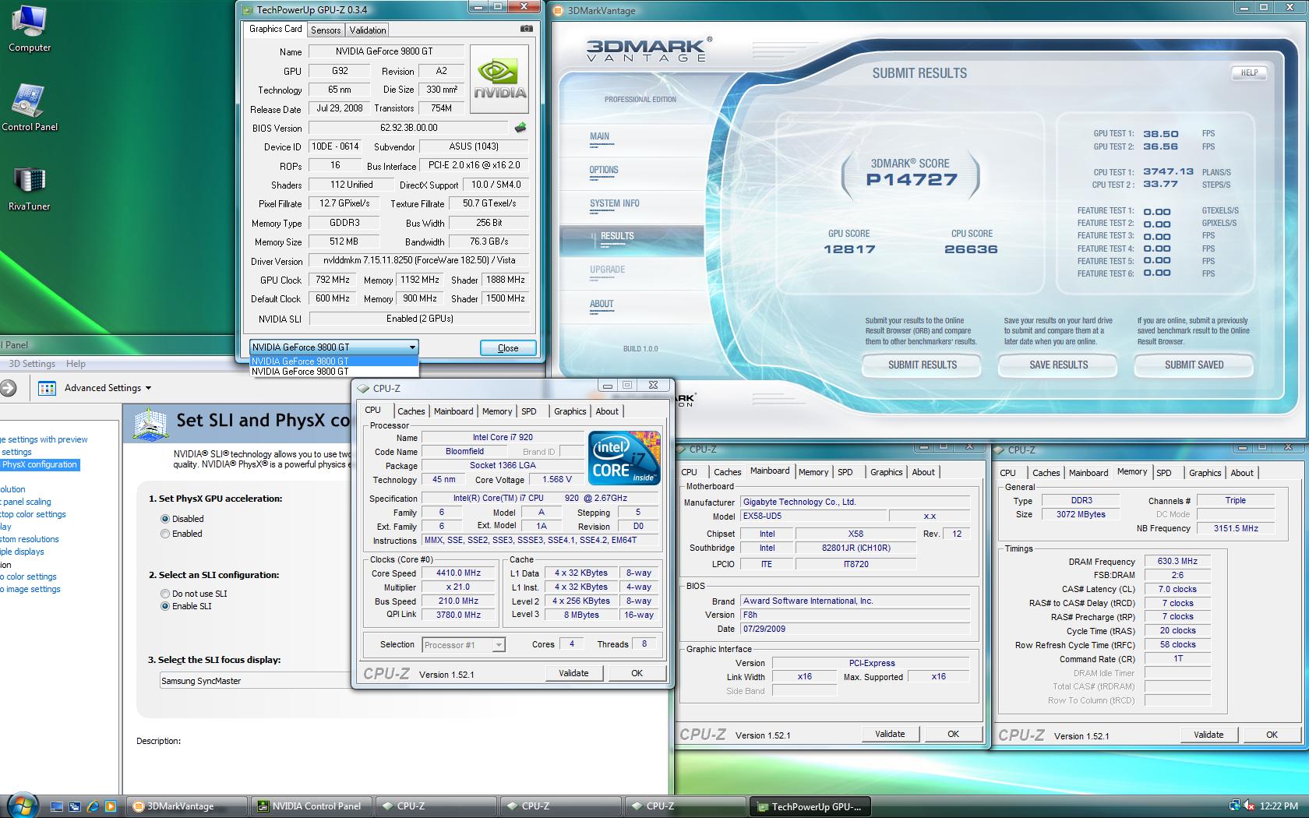Screen dimensions: 1309x818
Task: Switch to 3DMarkVantage taskbar button
Action: (x=187, y=806)
